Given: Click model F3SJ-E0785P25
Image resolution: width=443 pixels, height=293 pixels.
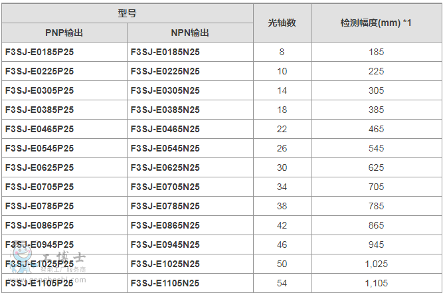Looking at the screenshot, I should [x=39, y=206].
